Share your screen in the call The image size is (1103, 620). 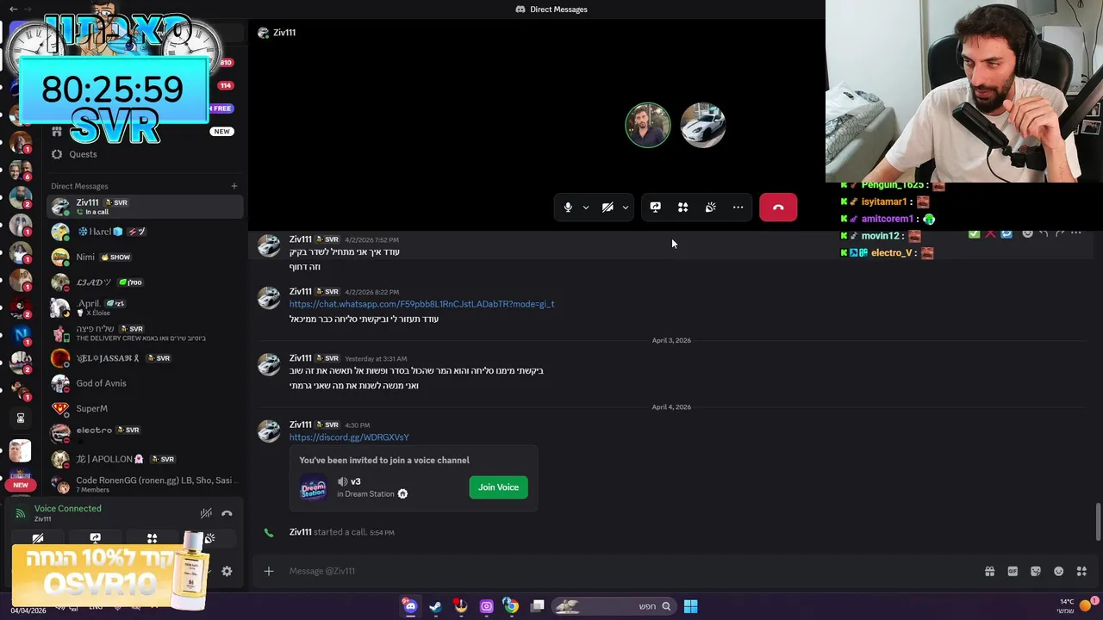(x=655, y=208)
